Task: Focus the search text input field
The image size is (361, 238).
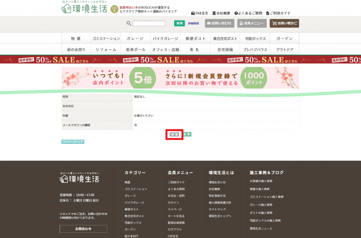Action: click(149, 24)
